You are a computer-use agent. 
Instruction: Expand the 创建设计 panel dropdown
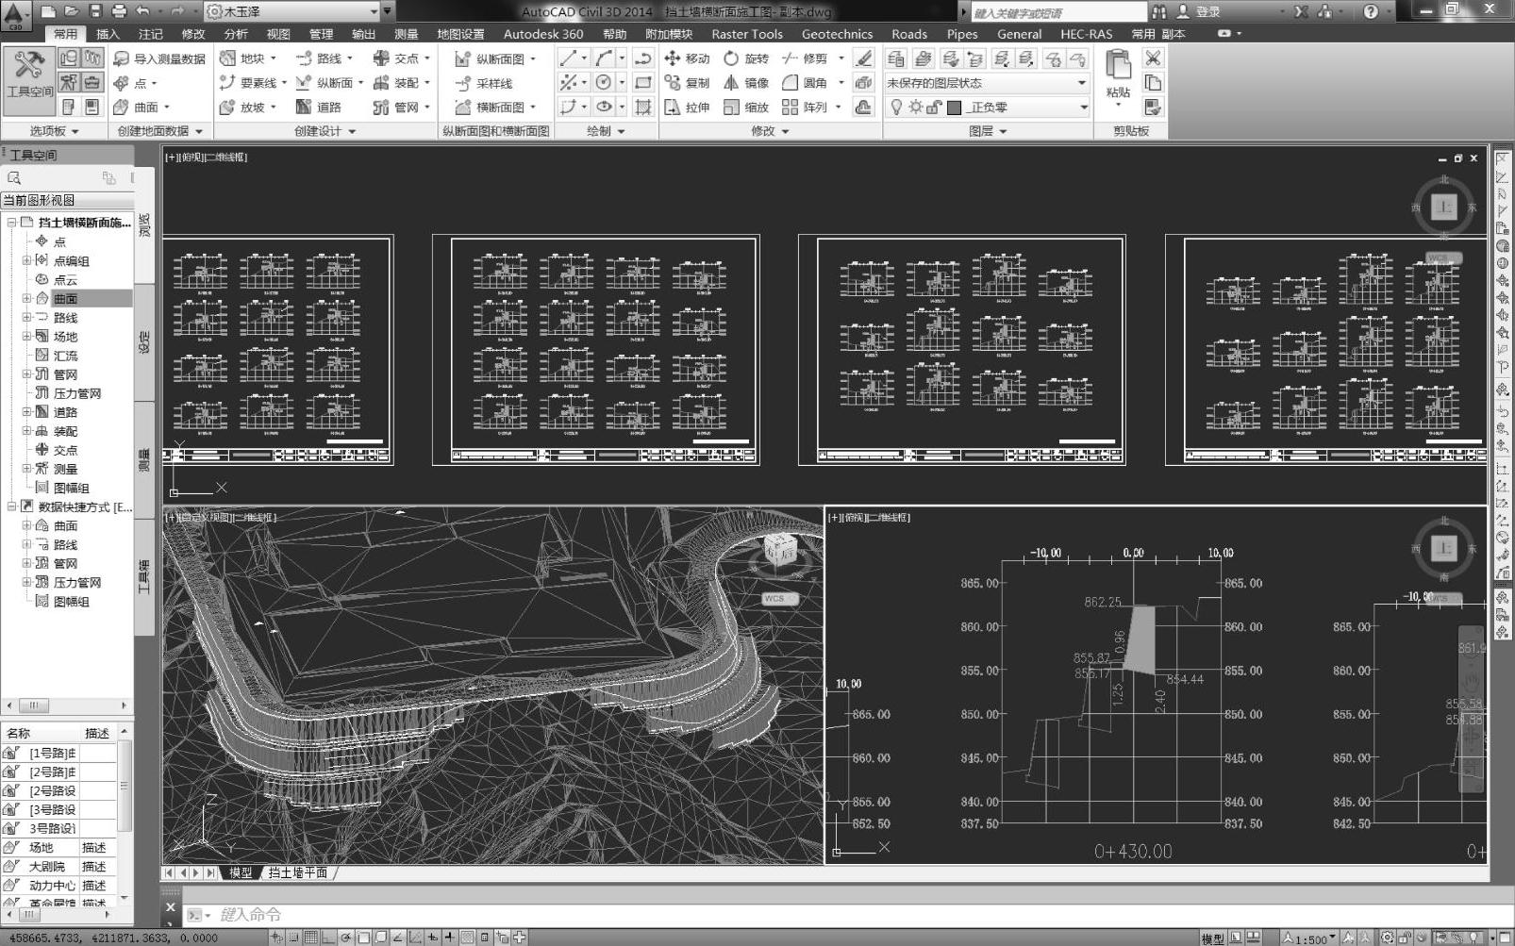pyautogui.click(x=325, y=131)
